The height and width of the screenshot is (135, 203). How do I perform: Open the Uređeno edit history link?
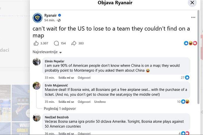click(x=100, y=102)
